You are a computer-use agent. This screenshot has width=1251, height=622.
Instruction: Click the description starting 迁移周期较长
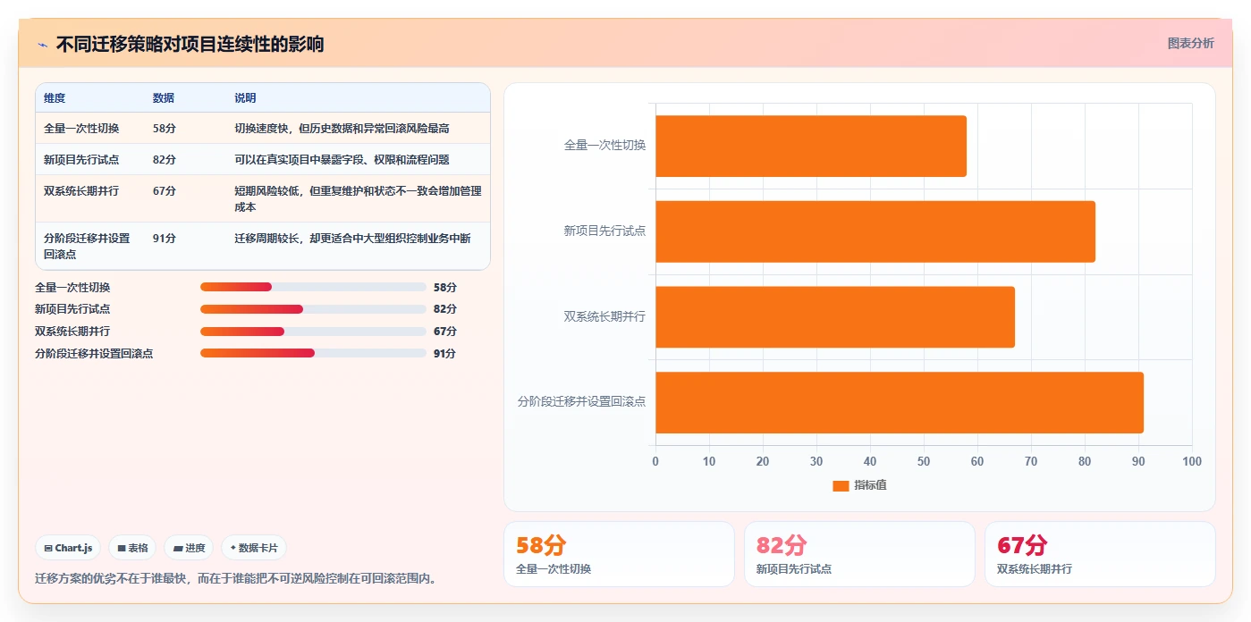click(352, 239)
